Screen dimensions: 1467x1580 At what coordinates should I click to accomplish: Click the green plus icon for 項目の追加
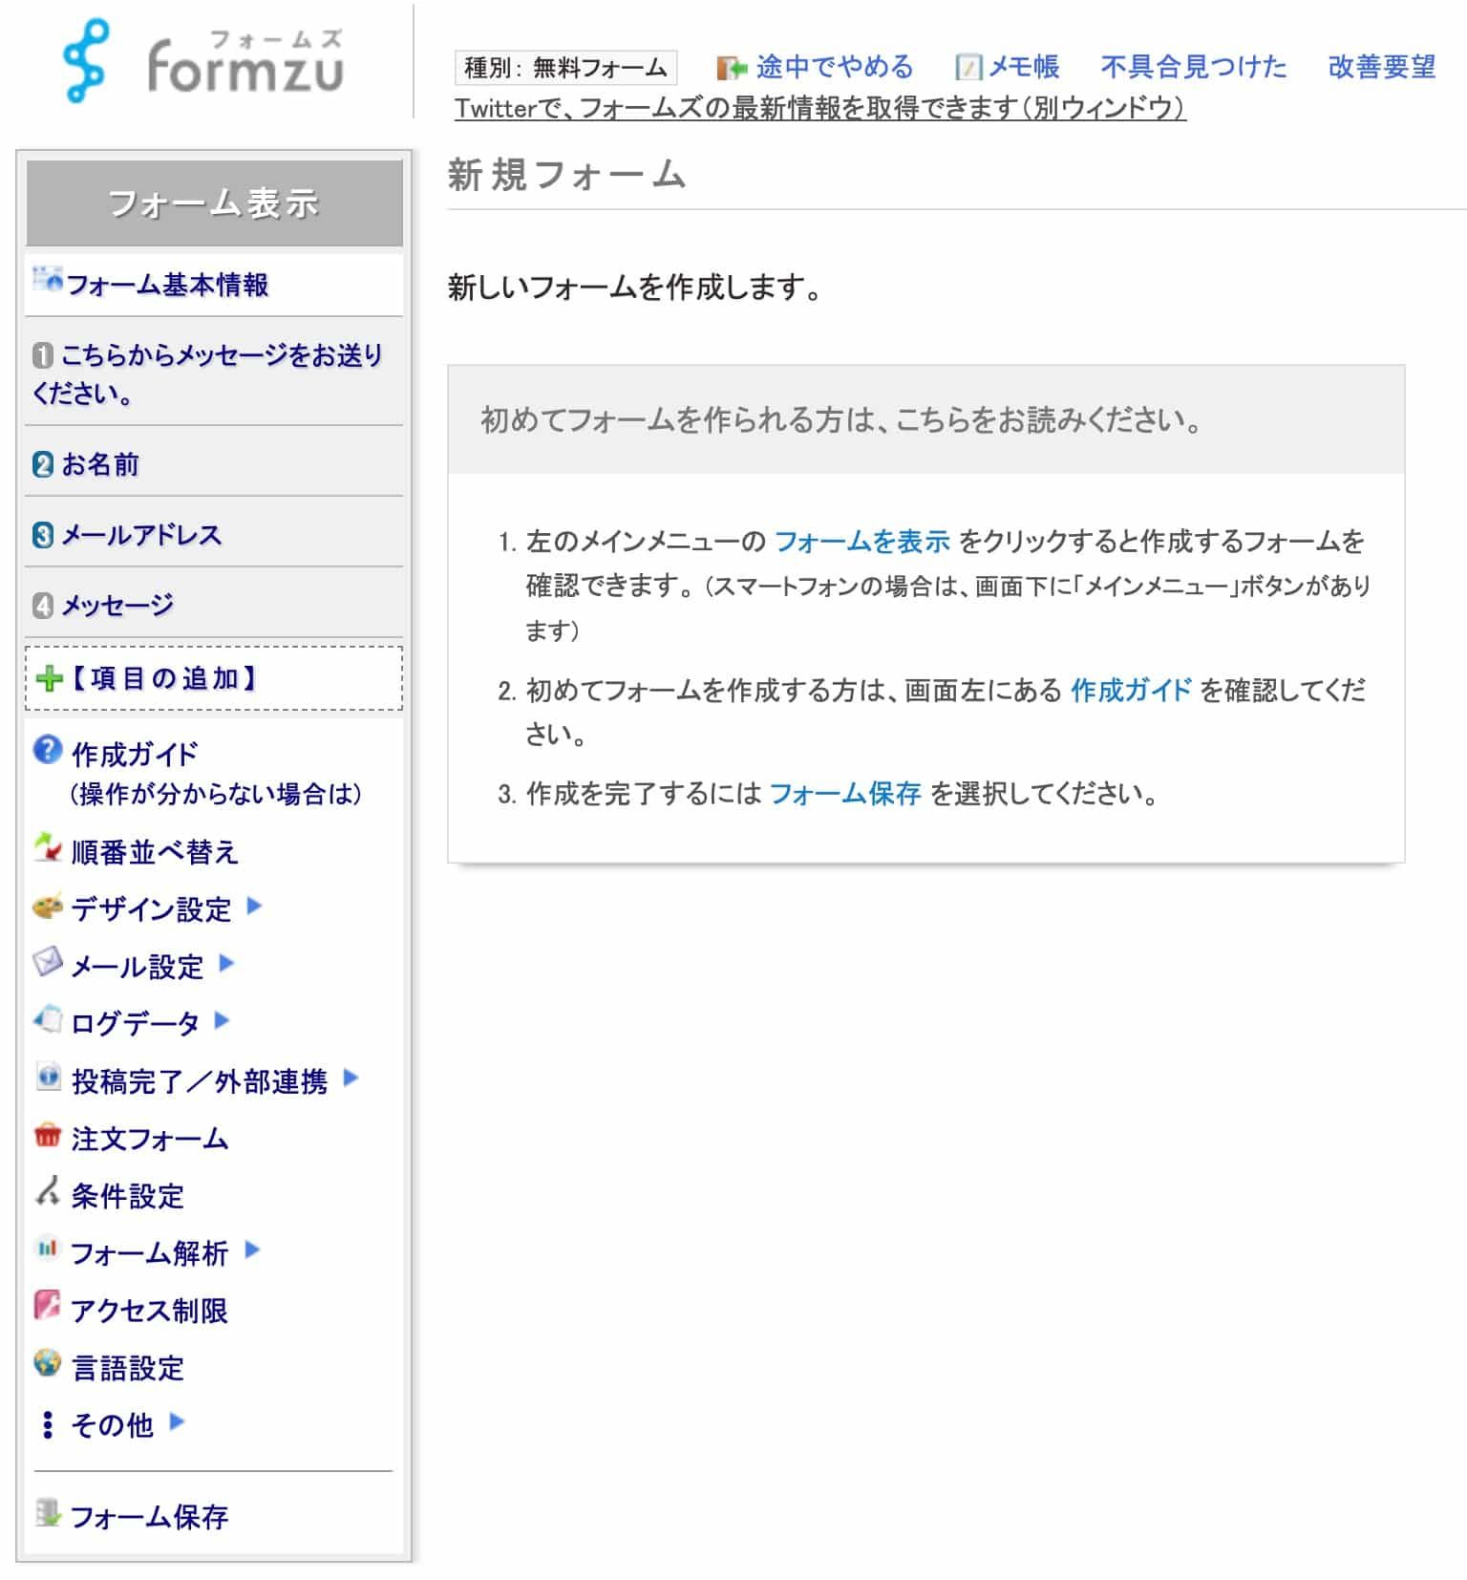pos(49,679)
